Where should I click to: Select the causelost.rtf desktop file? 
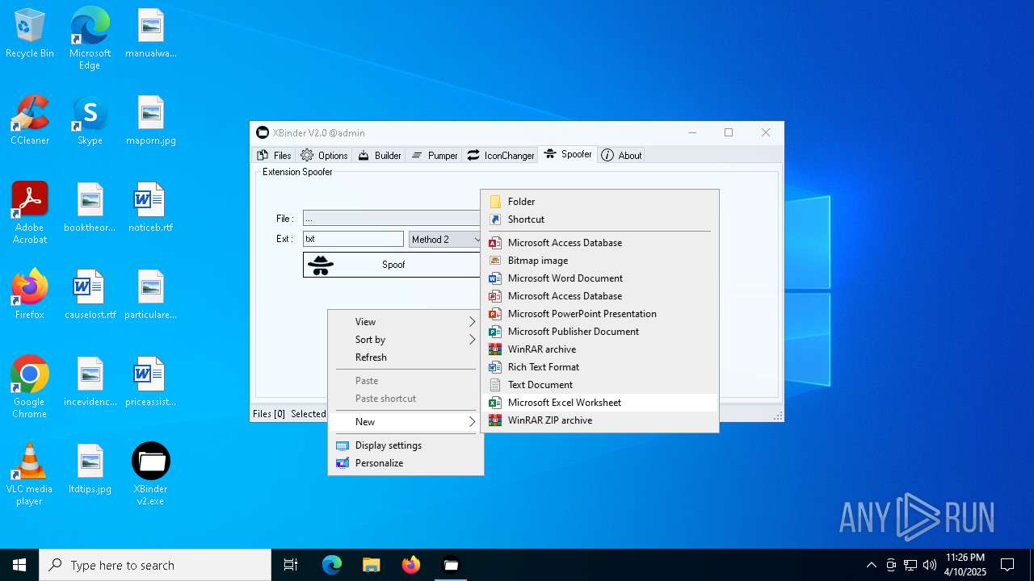tap(90, 295)
